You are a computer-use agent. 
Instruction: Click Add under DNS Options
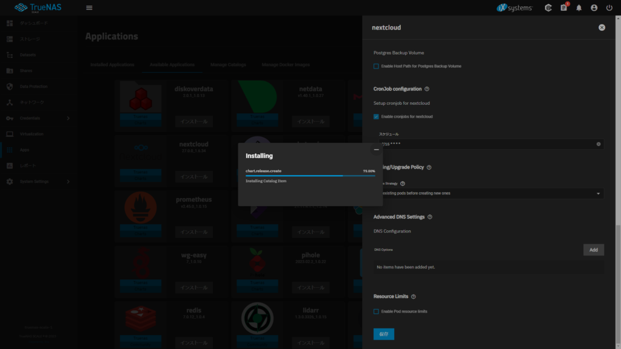(593, 249)
